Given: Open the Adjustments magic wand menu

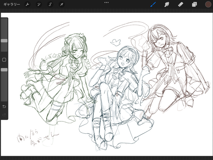Looking at the screenshot, I should point(39,5).
